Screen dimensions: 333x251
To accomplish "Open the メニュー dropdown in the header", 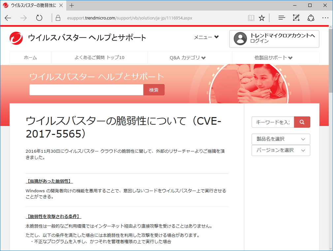I will (x=206, y=37).
